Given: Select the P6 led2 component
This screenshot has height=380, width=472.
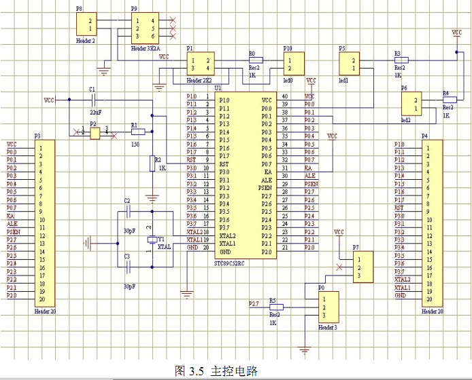Looking at the screenshot, I should (x=411, y=104).
